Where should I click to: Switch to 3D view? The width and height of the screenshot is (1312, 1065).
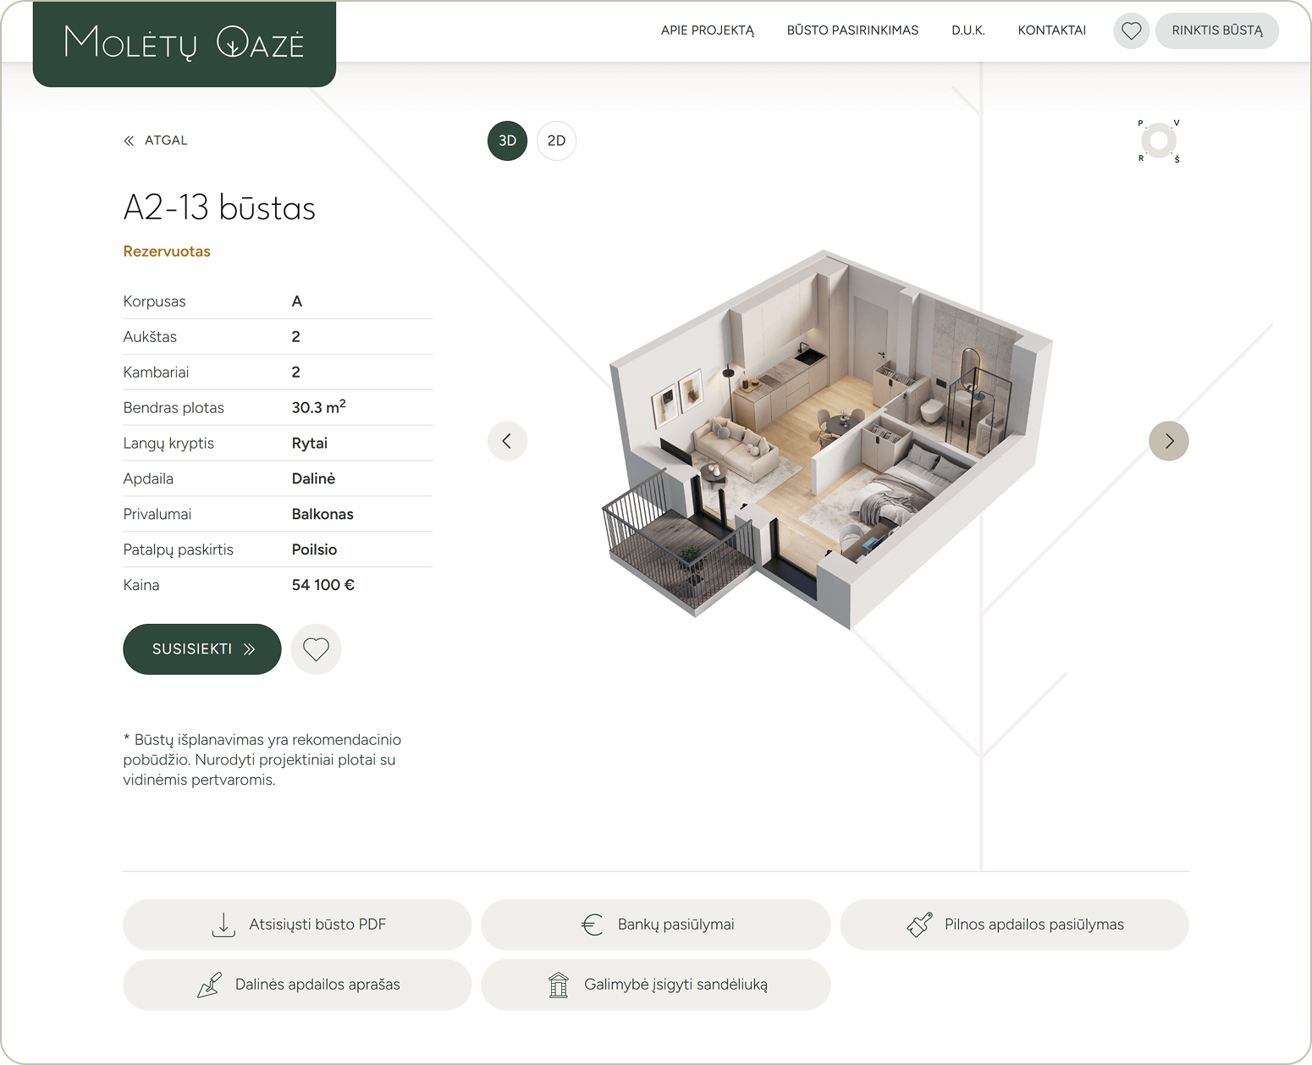(x=507, y=141)
